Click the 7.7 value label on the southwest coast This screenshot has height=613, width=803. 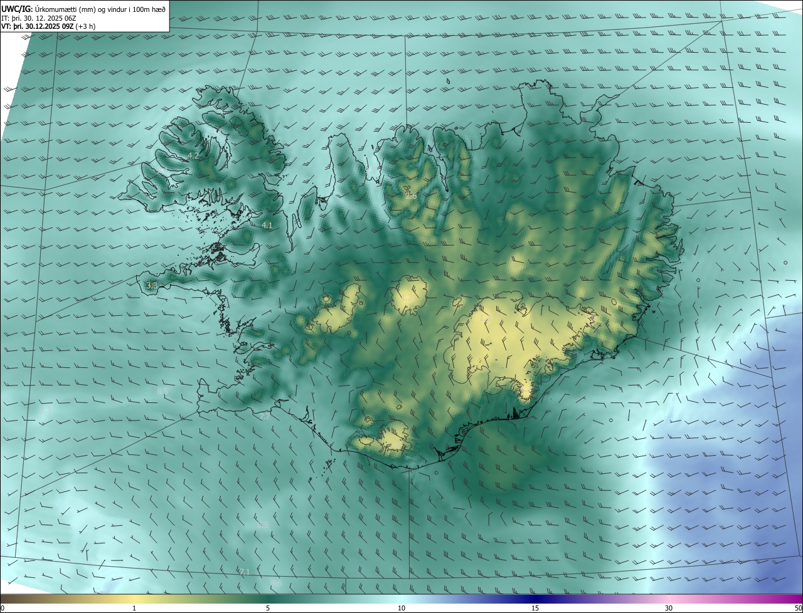[264, 416]
